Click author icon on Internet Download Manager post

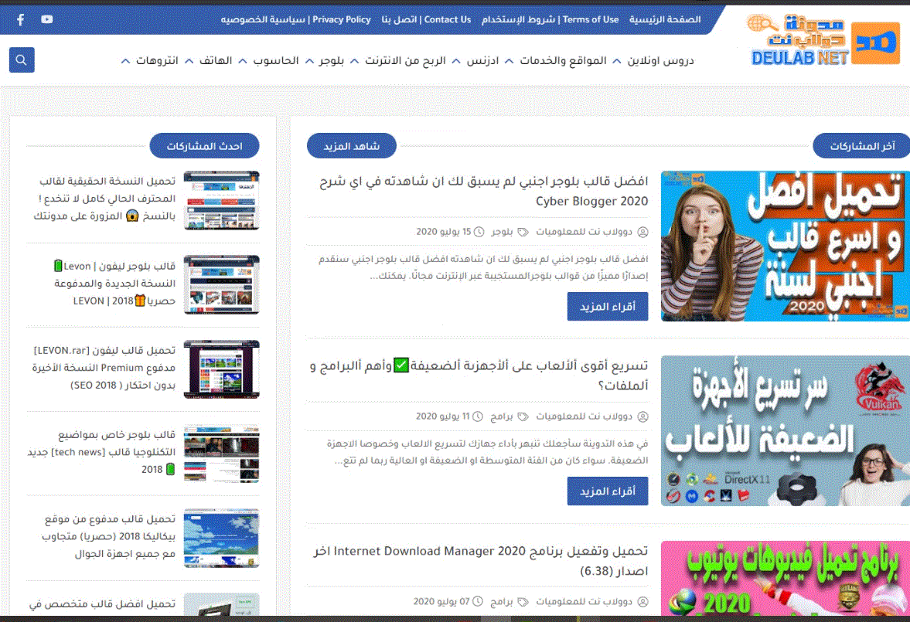point(642,602)
